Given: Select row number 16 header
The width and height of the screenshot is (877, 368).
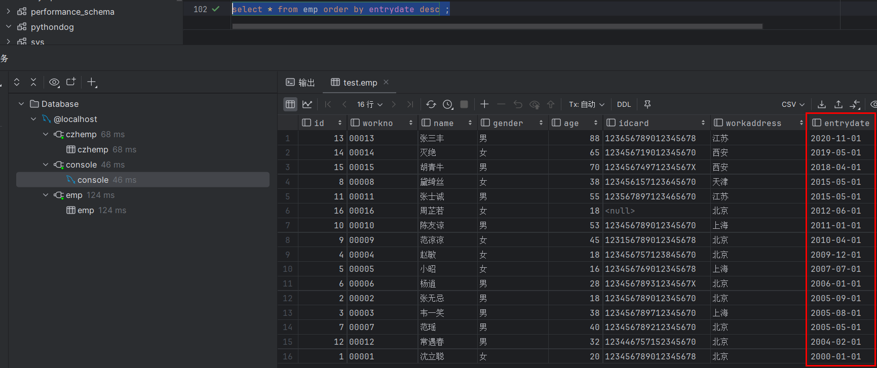Looking at the screenshot, I should [x=288, y=356].
